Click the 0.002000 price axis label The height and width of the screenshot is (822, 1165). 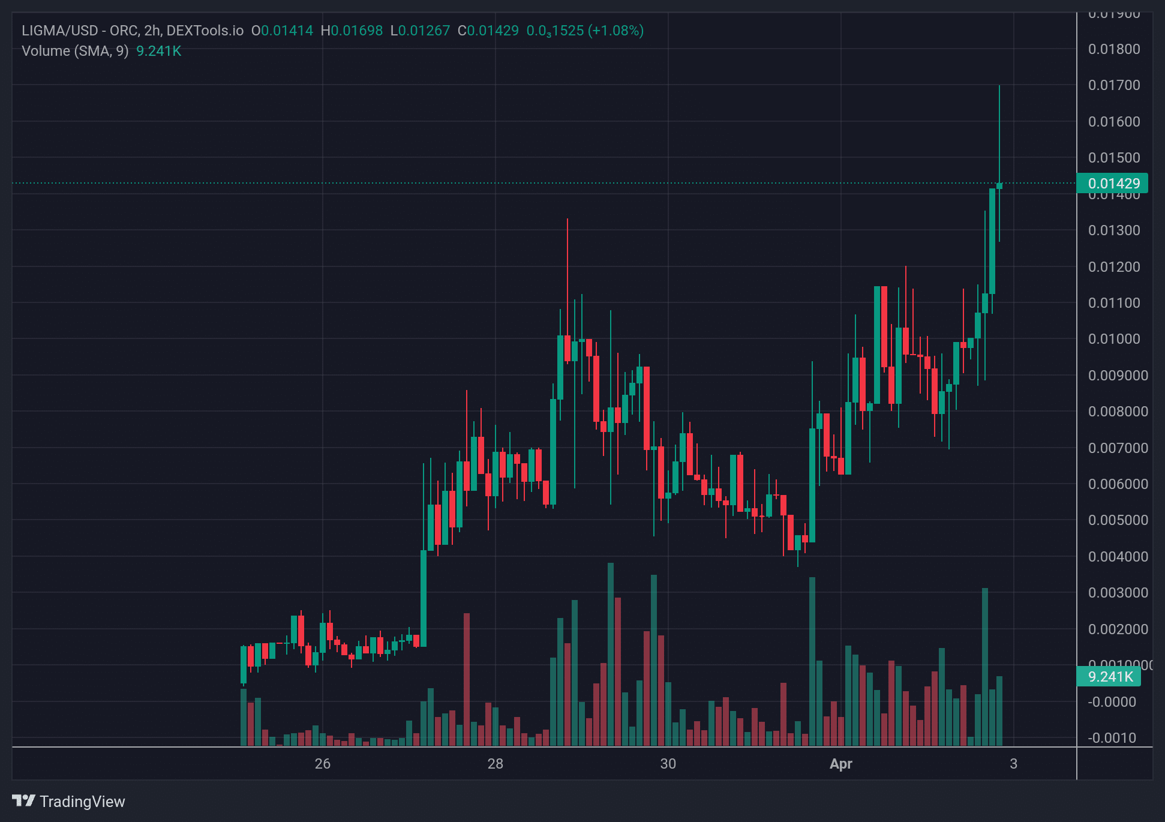click(1118, 629)
